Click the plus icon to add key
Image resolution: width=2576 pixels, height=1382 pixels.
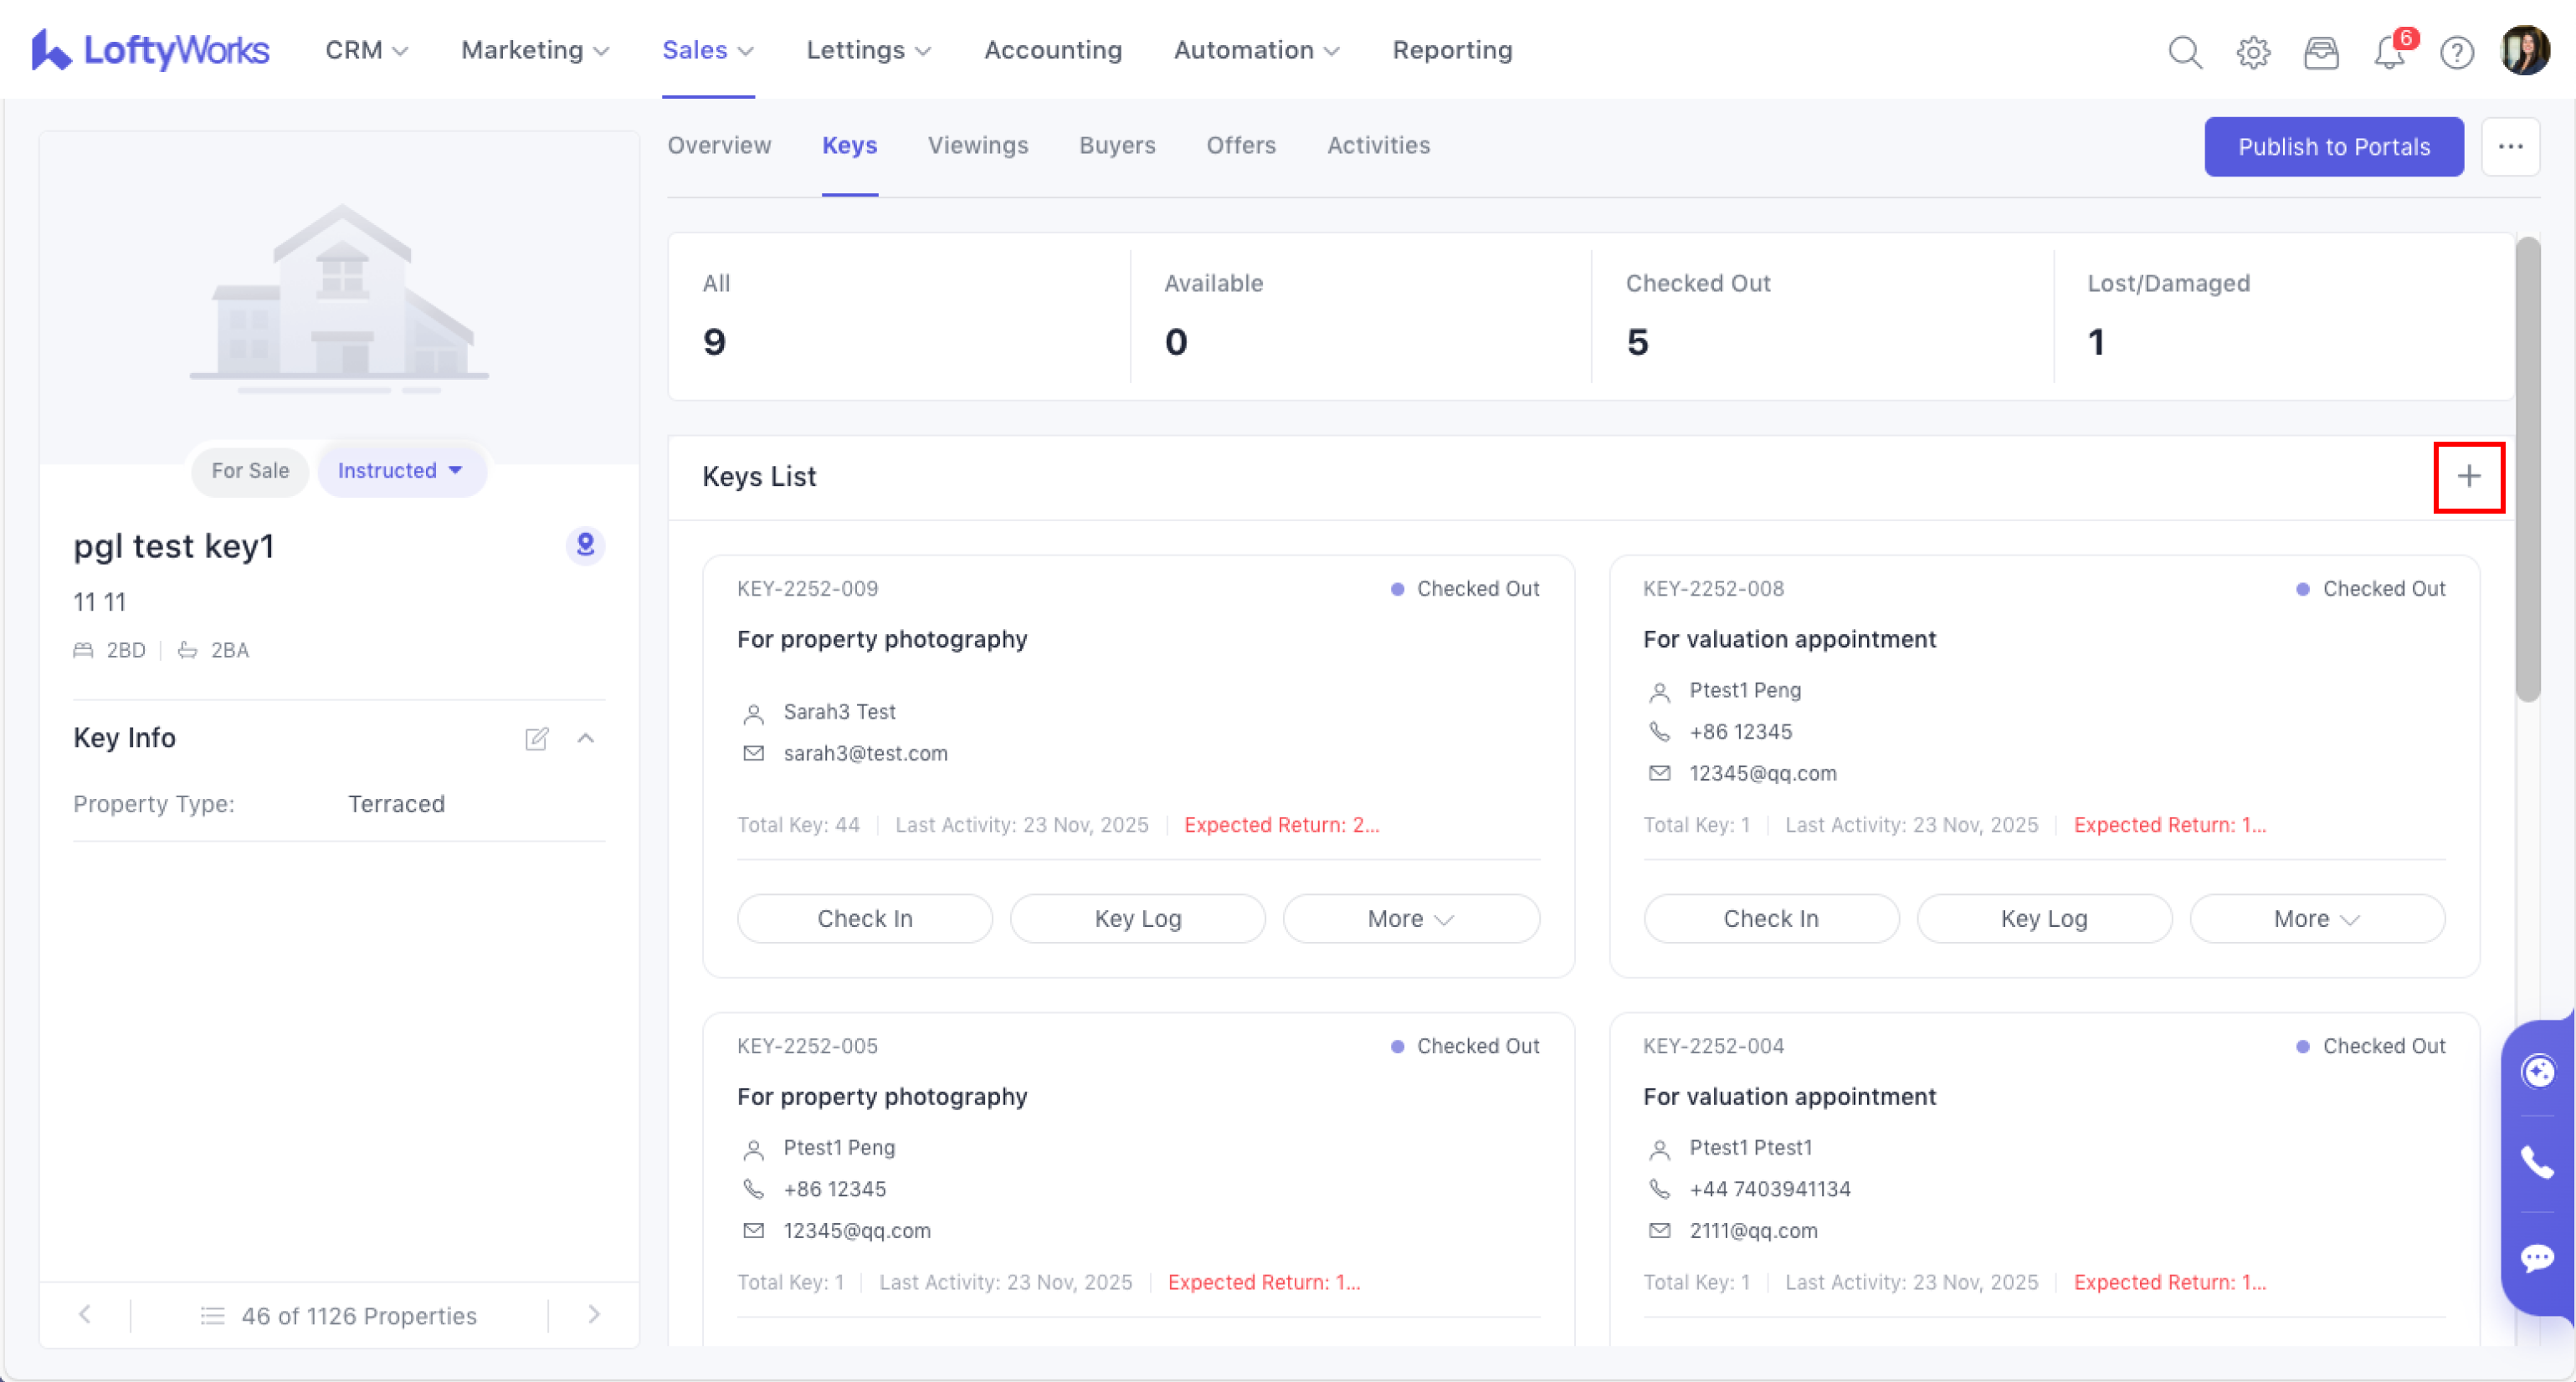tap(2468, 477)
